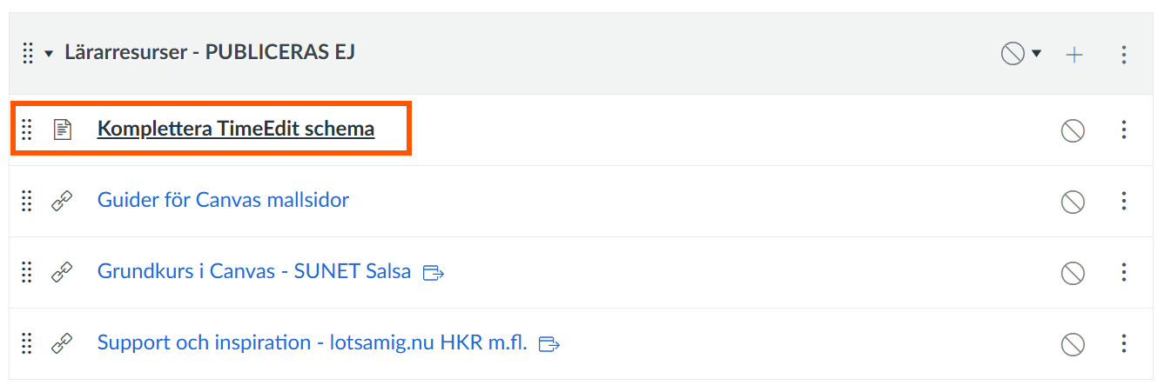Click the link icon beside Grundkurs i Canvas
The height and width of the screenshot is (392, 1171).
point(62,272)
